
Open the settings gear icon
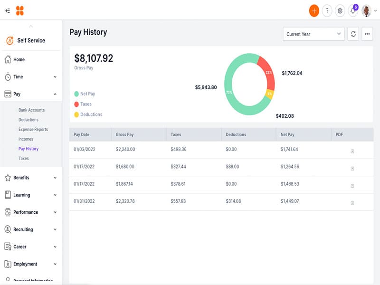click(340, 11)
